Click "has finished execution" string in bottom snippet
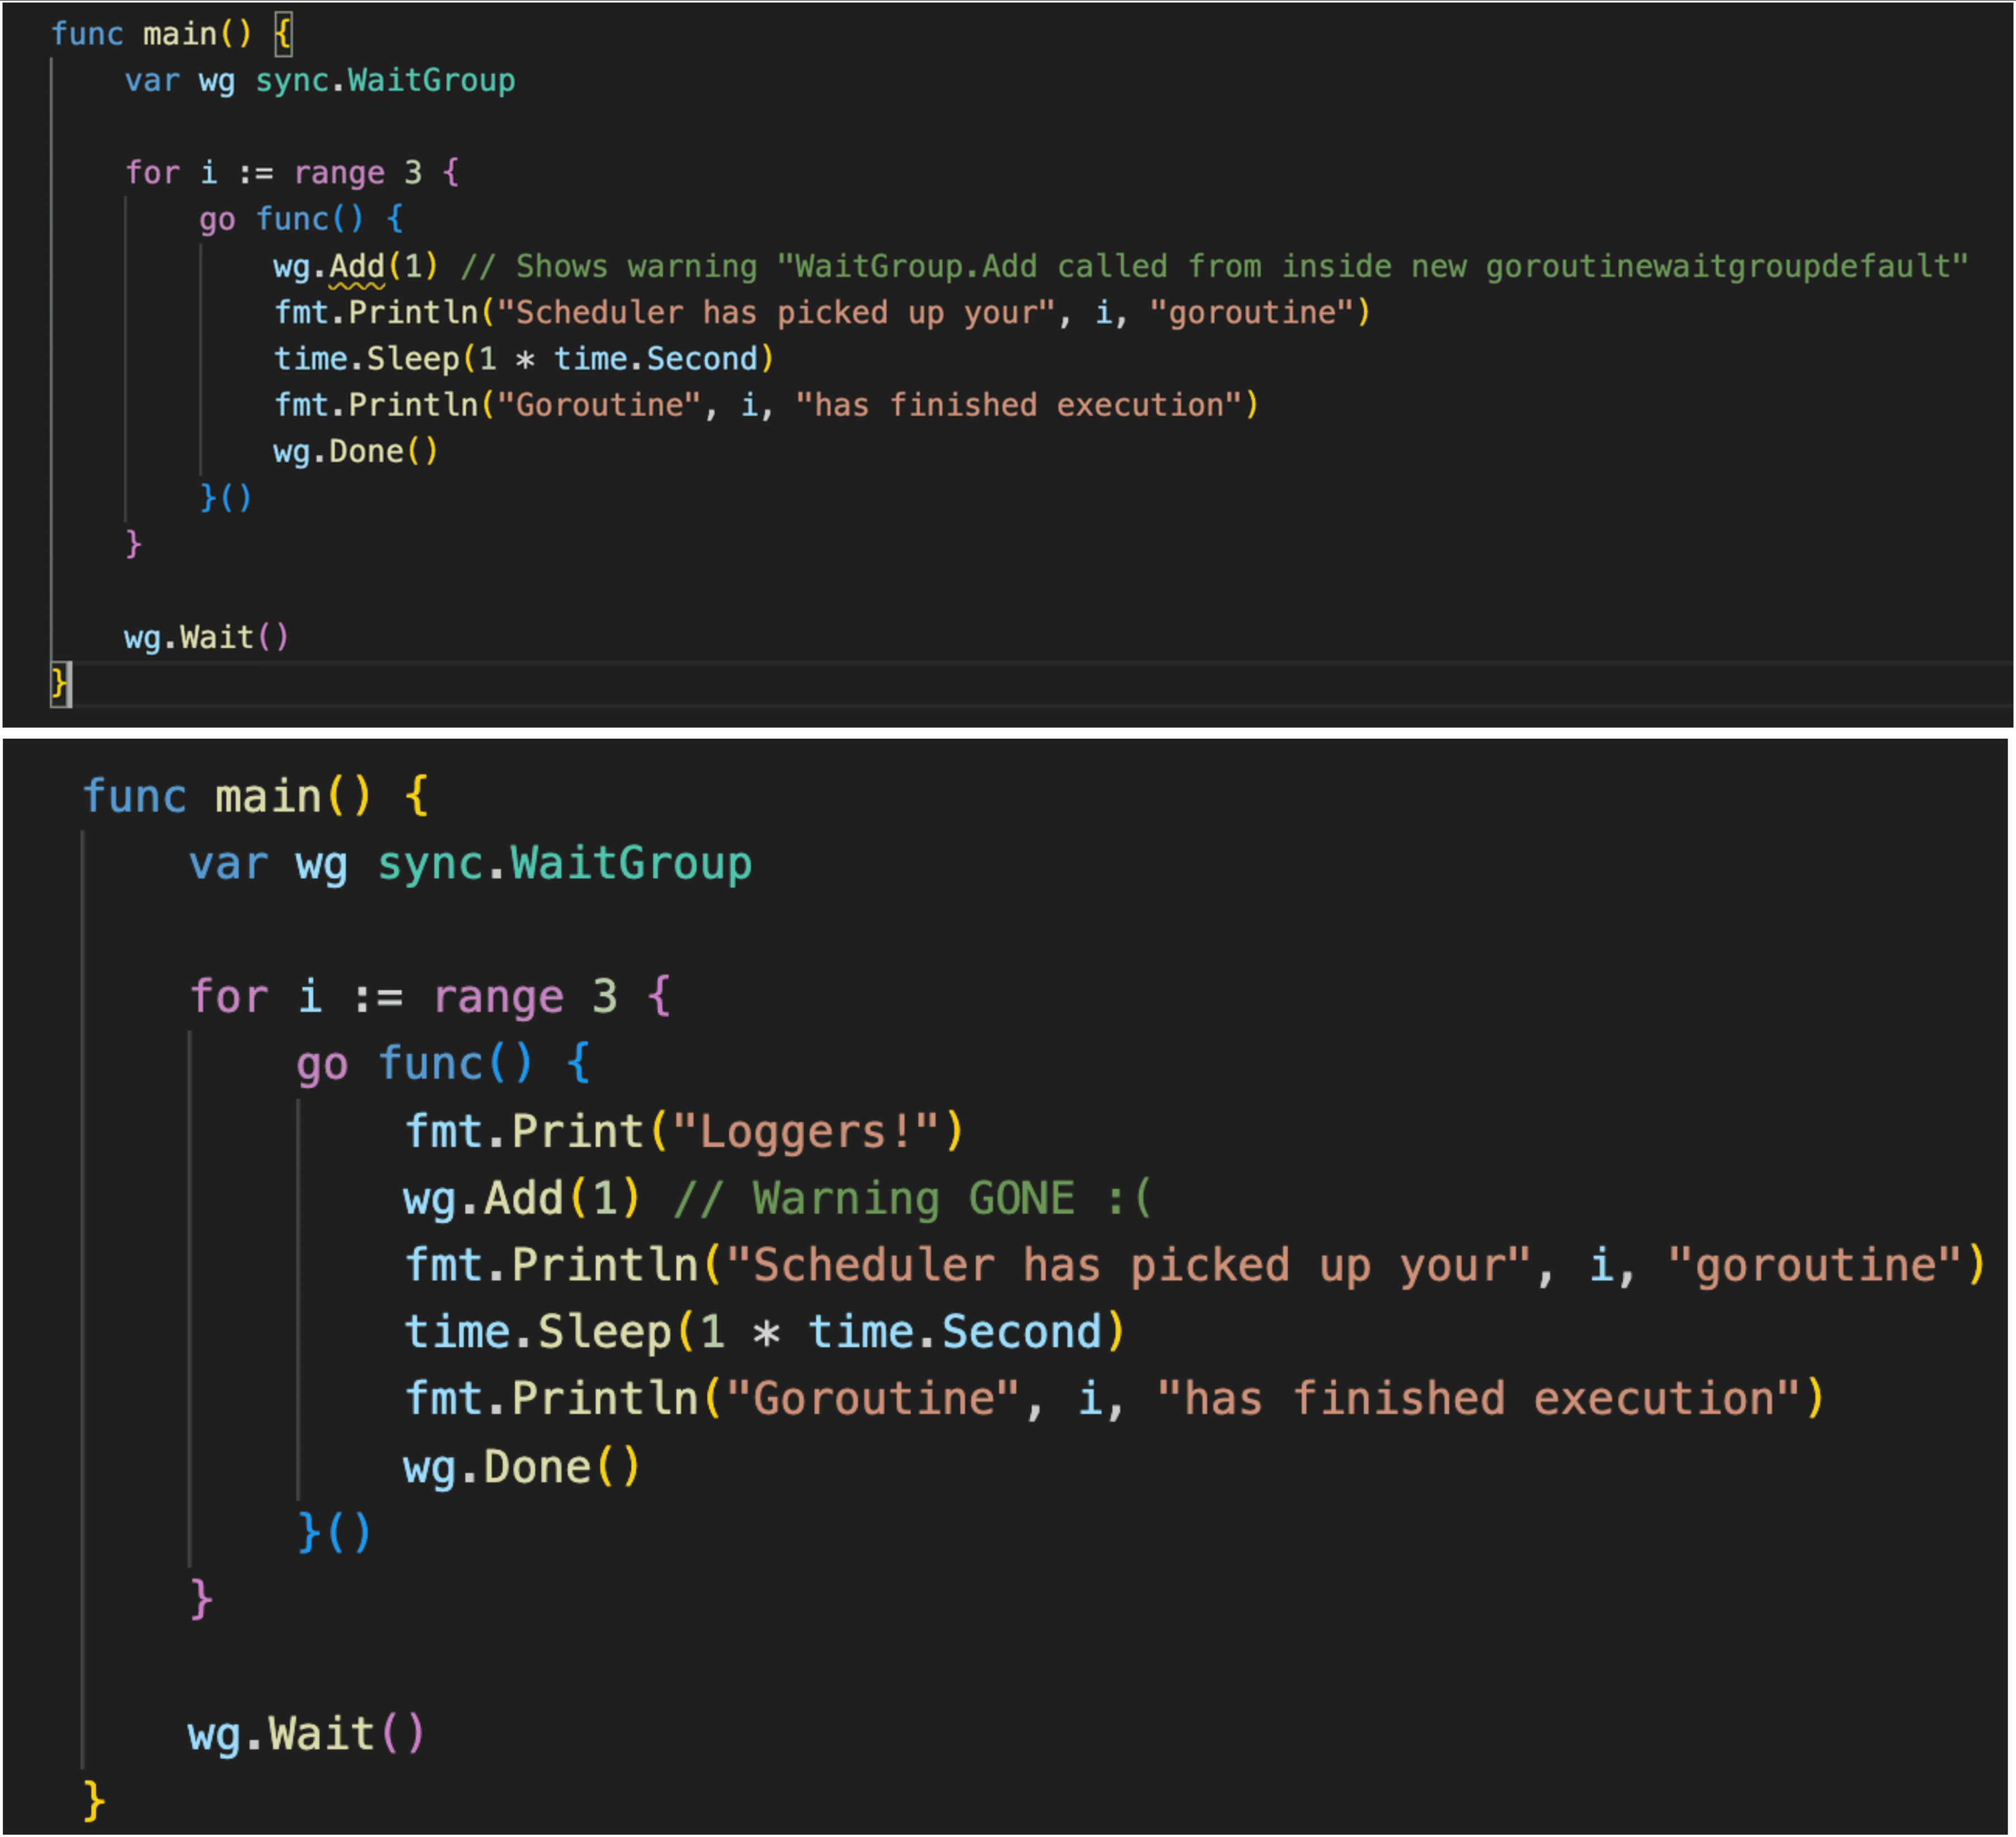 [x=1478, y=1399]
